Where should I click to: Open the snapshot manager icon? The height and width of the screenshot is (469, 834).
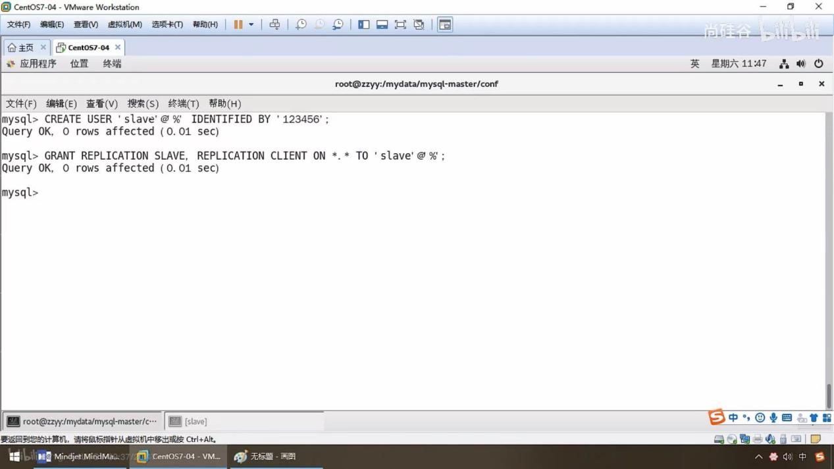pyautogui.click(x=338, y=24)
